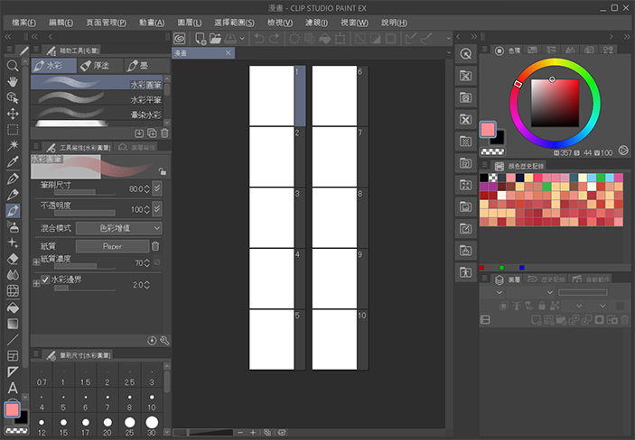Click the New document icon

click(199, 39)
